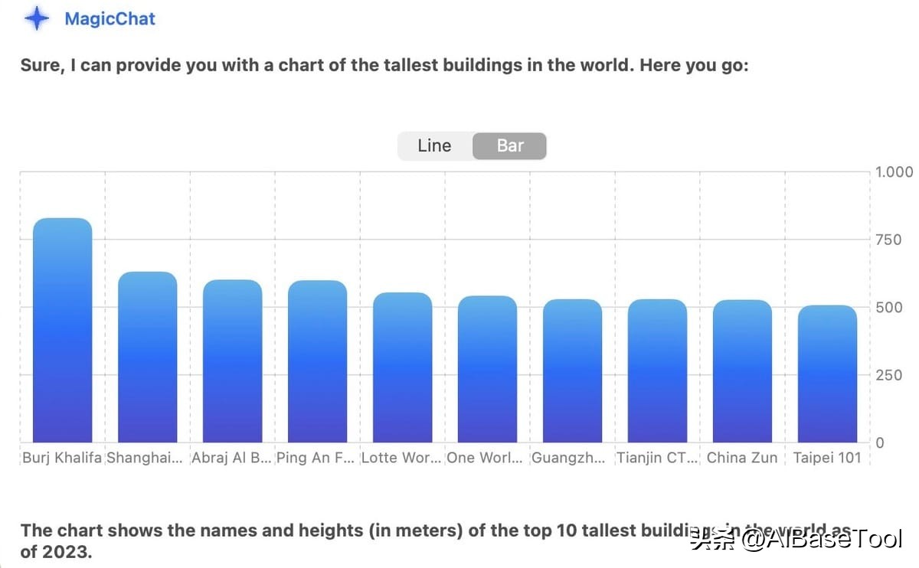919x568 pixels.
Task: Click the Ping An Finance bar
Action: (317, 361)
